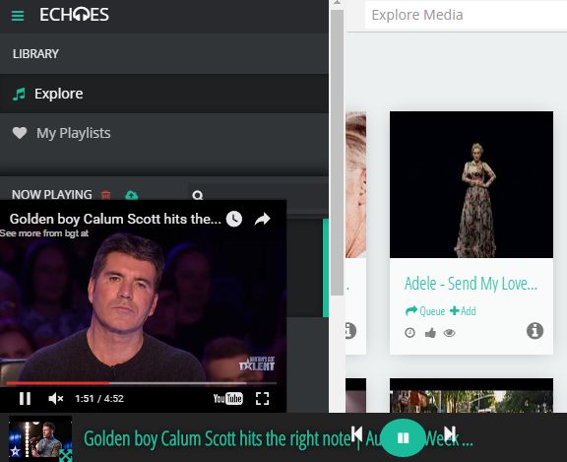Toggle player size with green expand icon
Screen dimensions: 567x462
(x=65, y=455)
